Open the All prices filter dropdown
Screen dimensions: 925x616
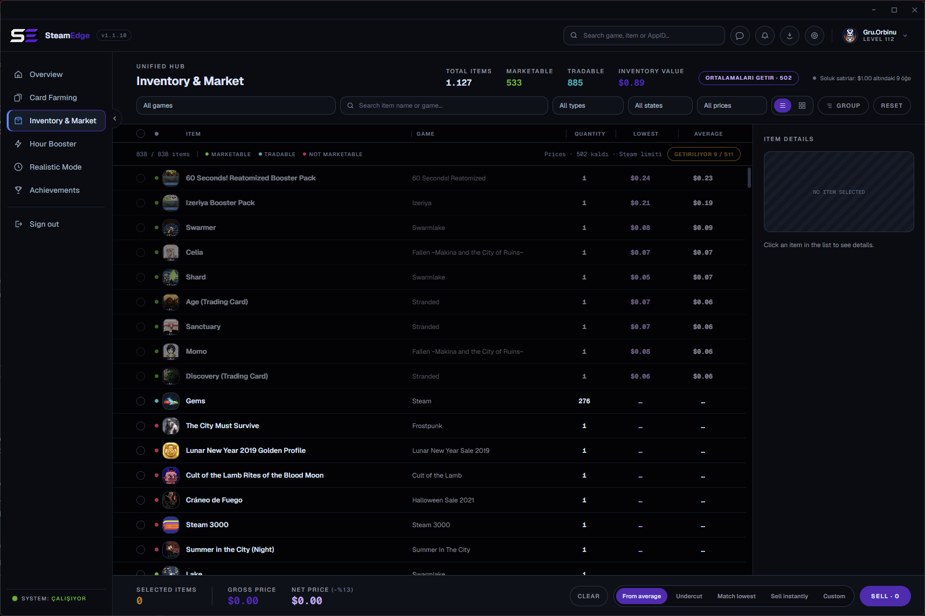pyautogui.click(x=732, y=106)
